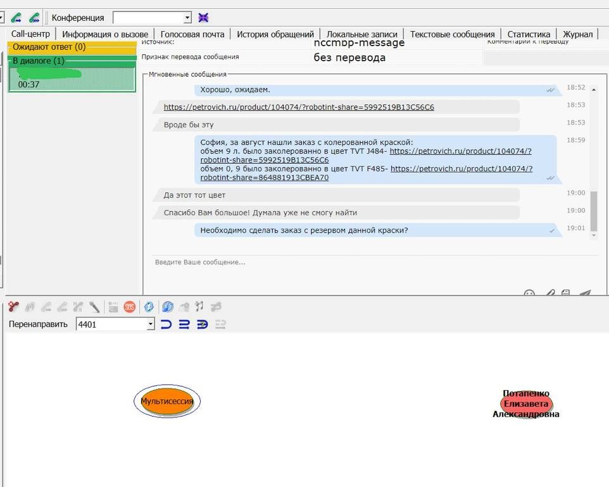Open the Конференция dropdown list
The image size is (609, 487).
click(187, 18)
